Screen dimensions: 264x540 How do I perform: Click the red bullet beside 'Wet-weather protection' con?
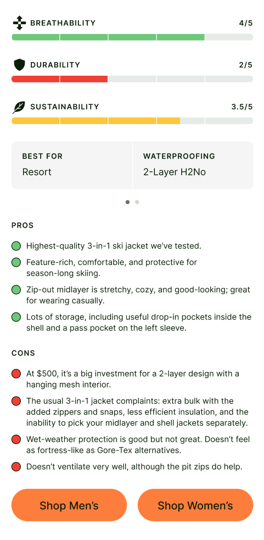16,440
